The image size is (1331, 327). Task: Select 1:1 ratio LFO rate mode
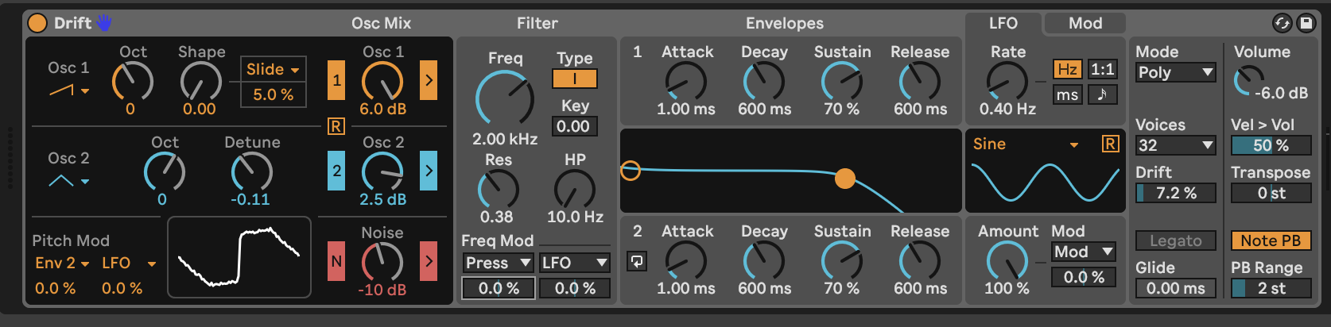[x=1102, y=69]
